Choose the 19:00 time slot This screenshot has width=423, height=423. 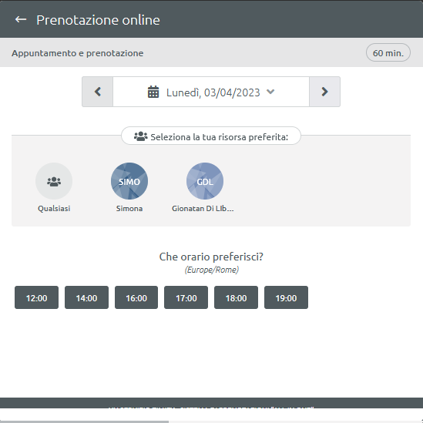286,297
